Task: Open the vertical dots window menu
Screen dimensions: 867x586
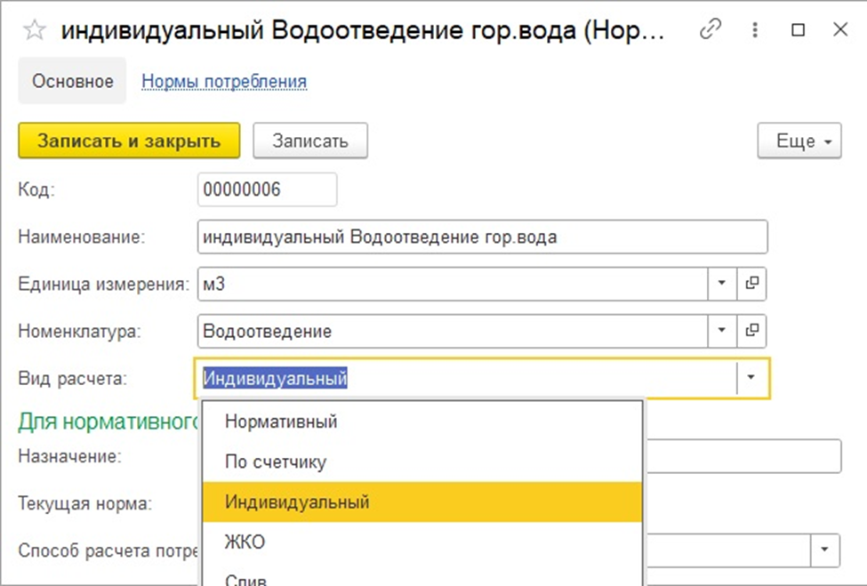Action: tap(754, 29)
